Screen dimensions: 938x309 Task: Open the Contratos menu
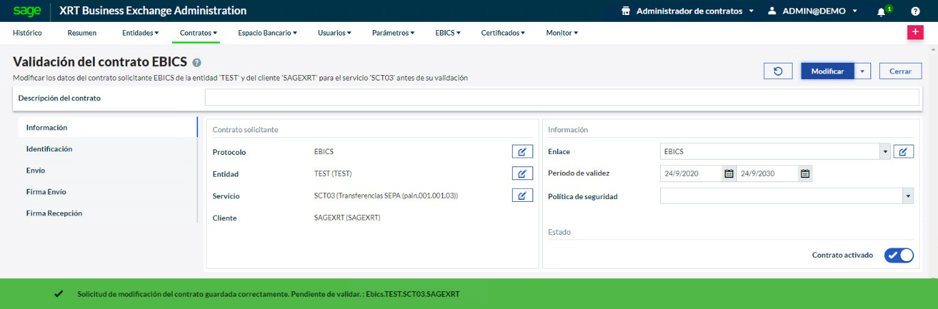pyautogui.click(x=198, y=33)
